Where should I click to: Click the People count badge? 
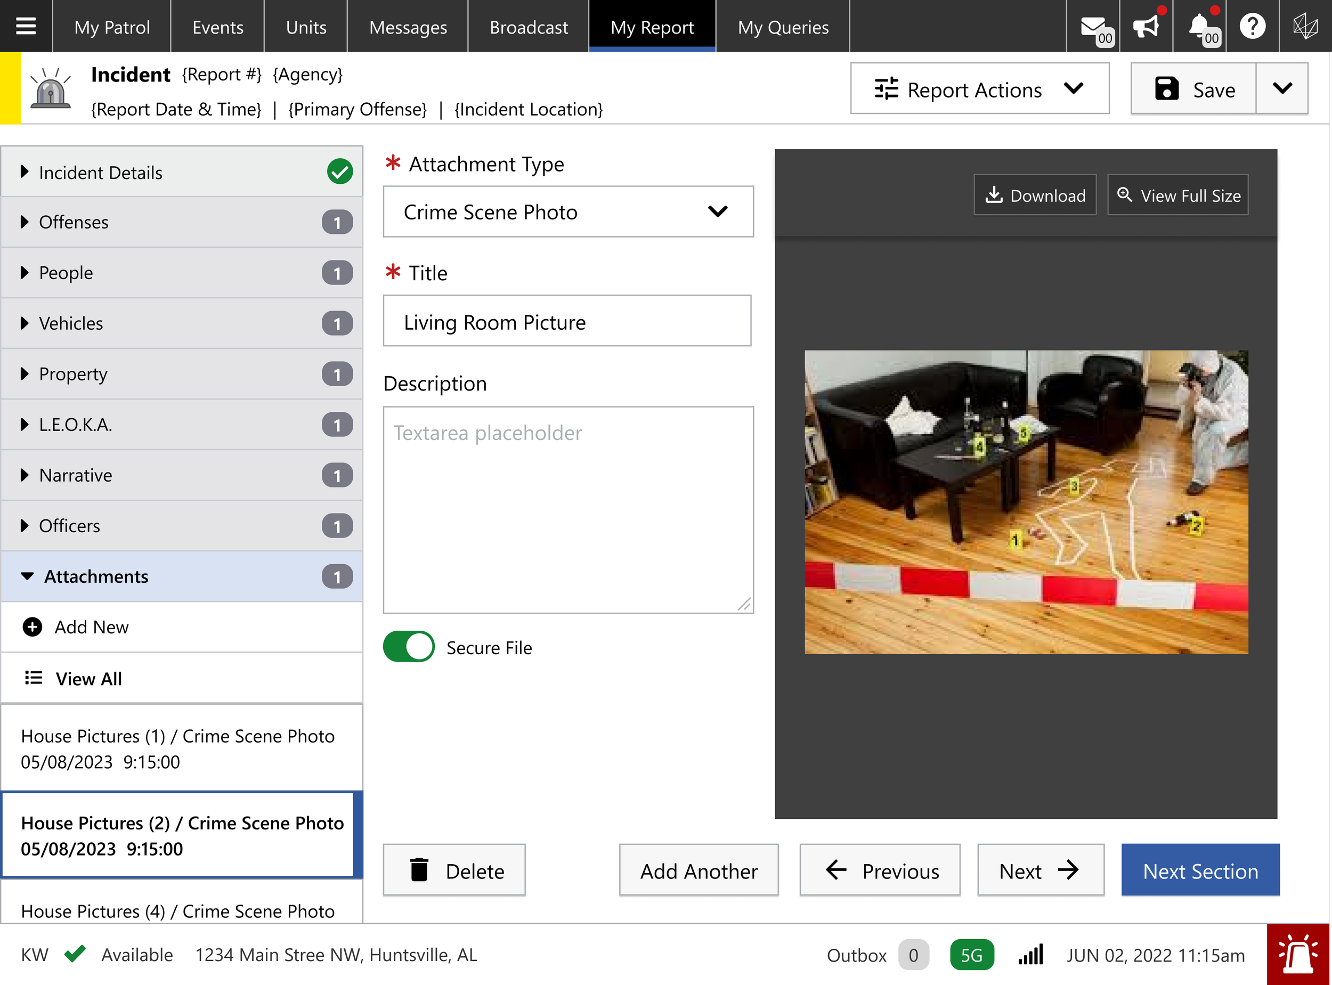coord(337,273)
